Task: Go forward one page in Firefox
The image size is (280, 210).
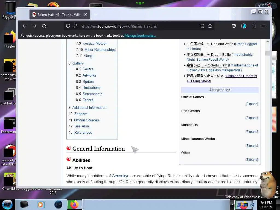Action: pos(34,26)
